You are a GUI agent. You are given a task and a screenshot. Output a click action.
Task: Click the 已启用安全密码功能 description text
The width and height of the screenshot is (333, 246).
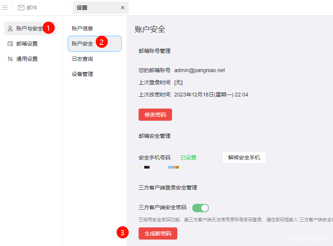236,220
